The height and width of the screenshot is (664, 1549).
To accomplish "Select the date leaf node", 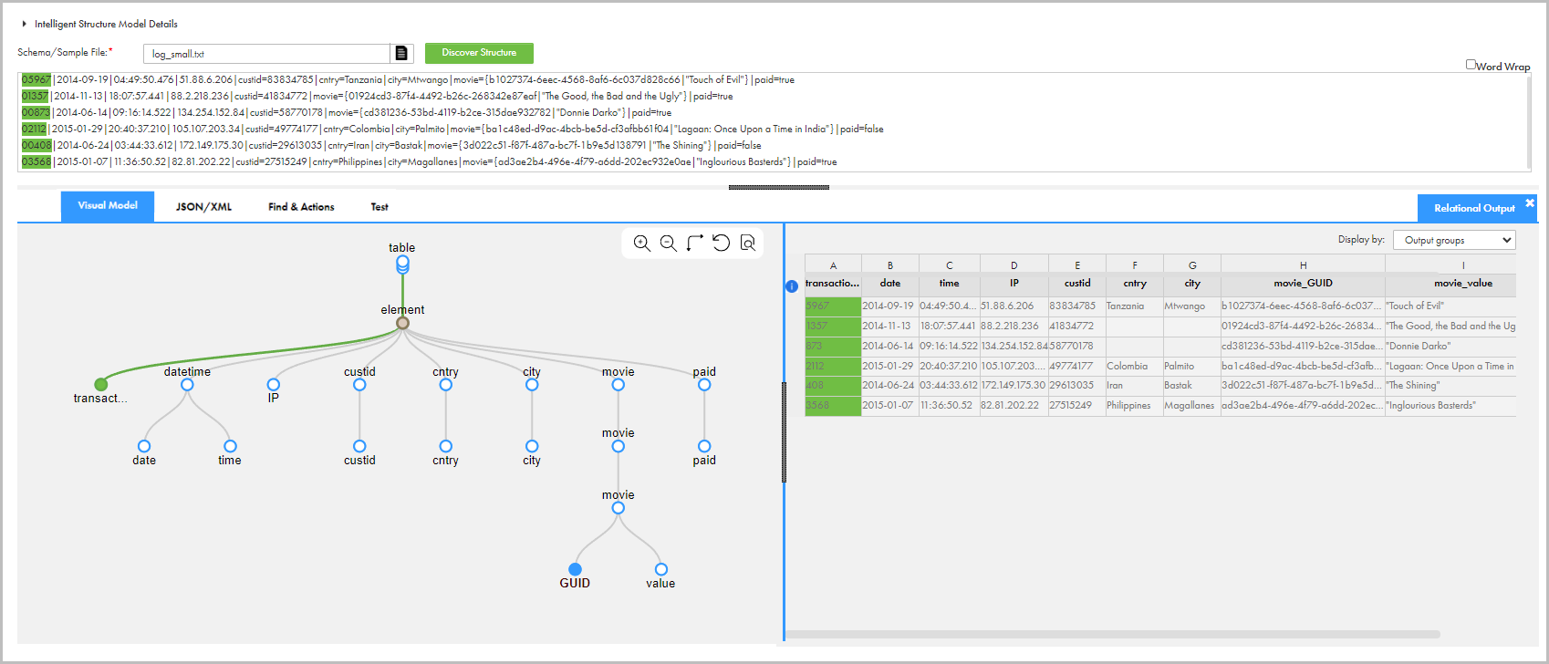I will 144,446.
